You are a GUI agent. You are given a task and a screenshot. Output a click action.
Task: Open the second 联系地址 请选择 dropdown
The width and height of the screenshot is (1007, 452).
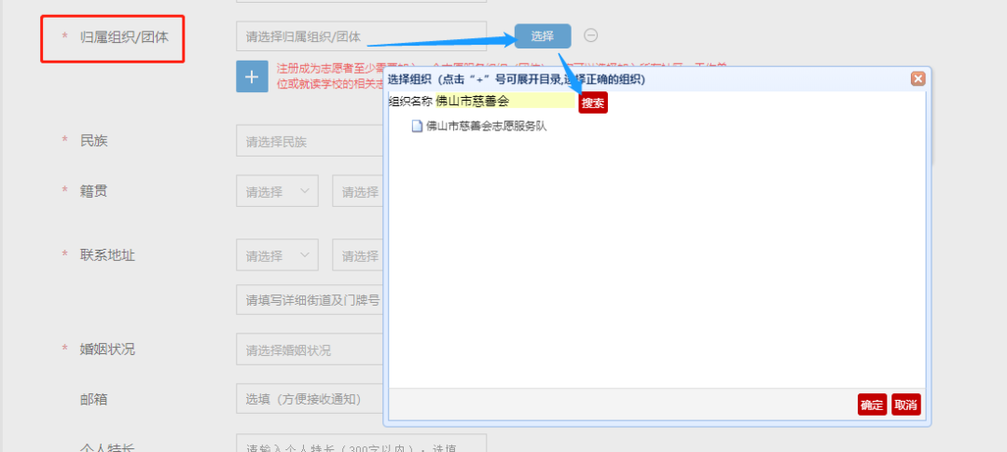358,255
